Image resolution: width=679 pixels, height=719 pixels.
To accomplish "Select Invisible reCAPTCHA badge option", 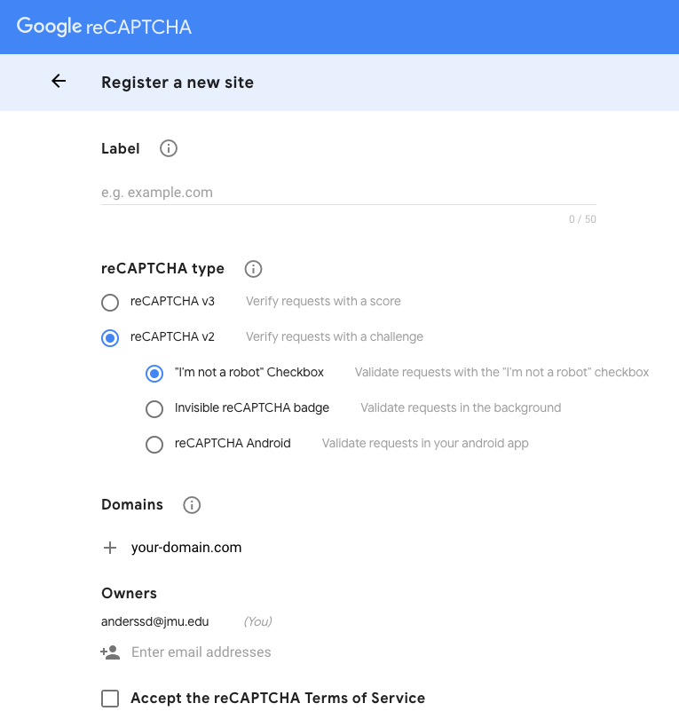I will [154, 408].
